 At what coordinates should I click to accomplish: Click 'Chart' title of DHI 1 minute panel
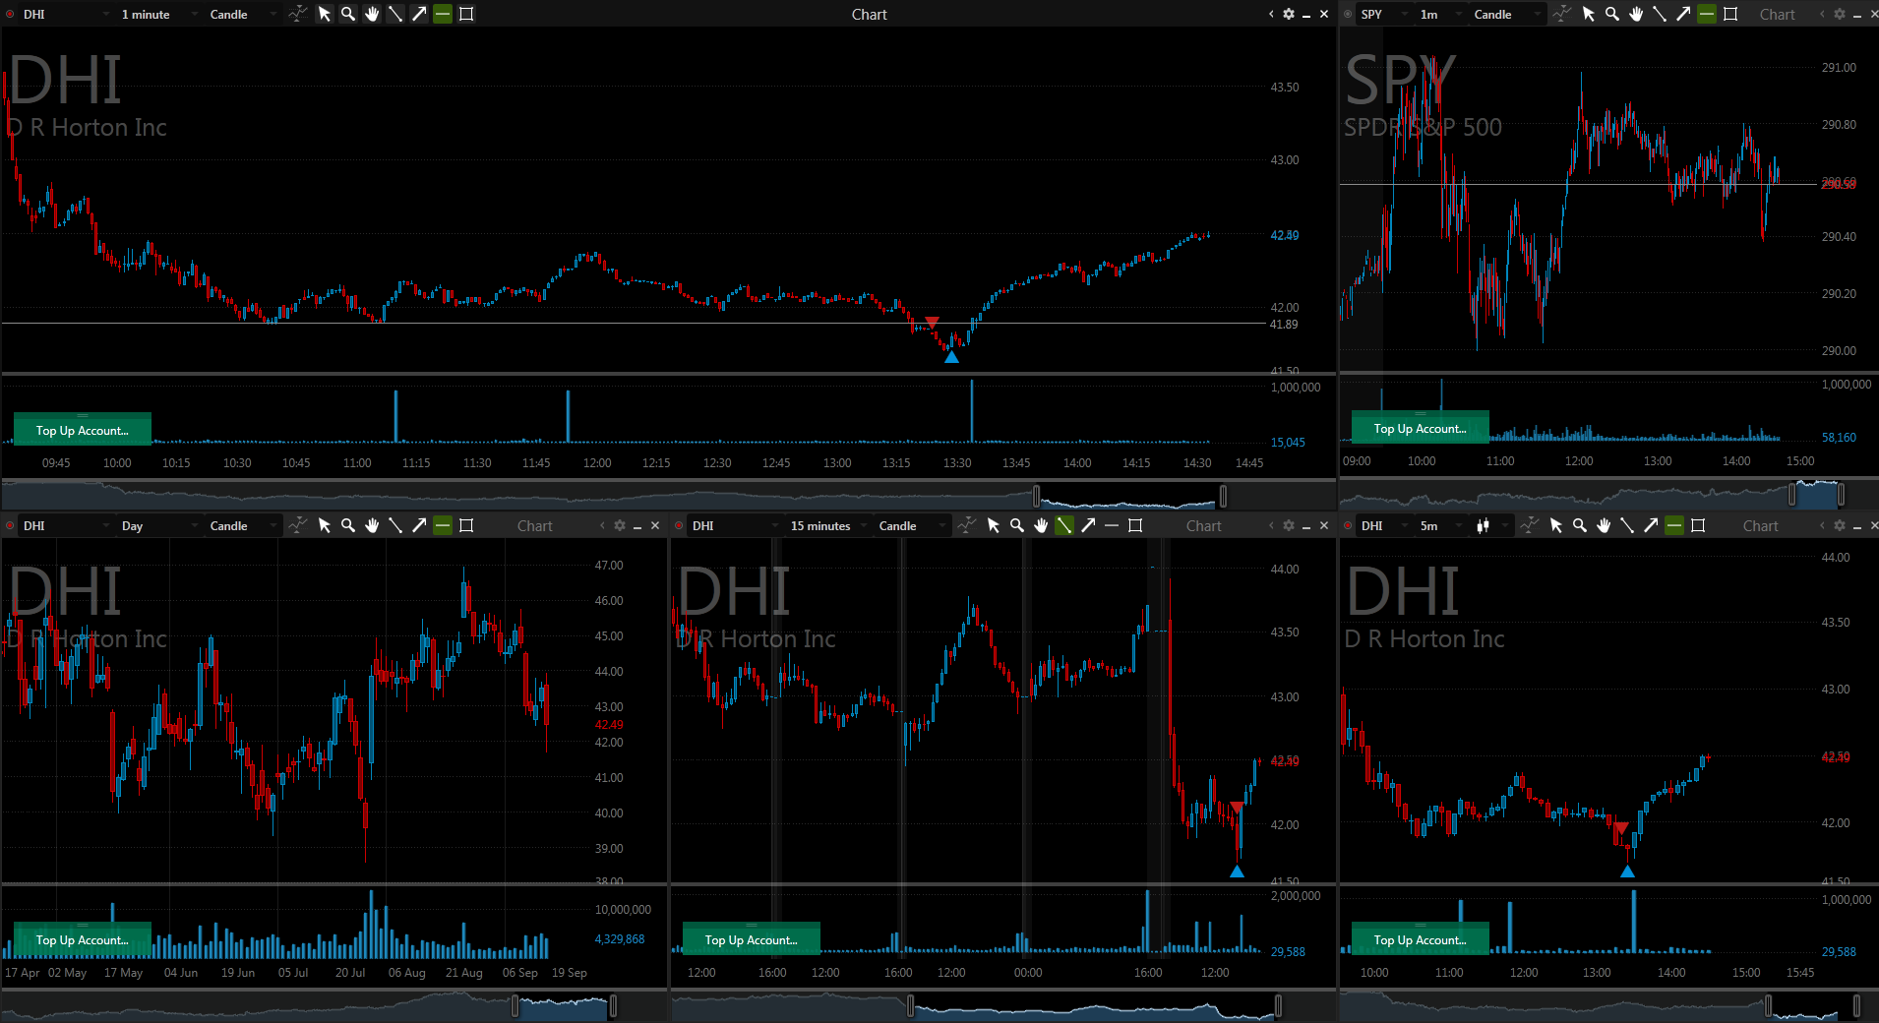coord(869,14)
